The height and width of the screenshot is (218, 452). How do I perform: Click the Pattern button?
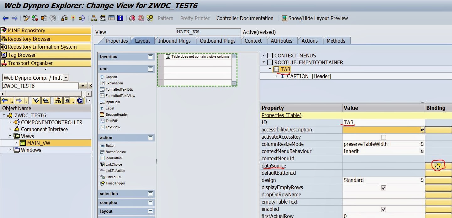[x=165, y=18]
